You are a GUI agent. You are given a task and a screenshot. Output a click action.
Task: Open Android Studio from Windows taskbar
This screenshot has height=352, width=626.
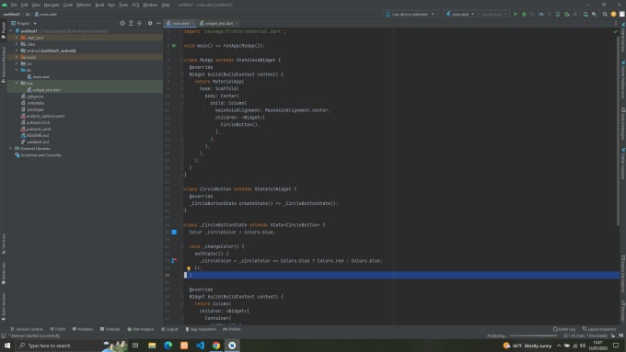click(x=232, y=346)
